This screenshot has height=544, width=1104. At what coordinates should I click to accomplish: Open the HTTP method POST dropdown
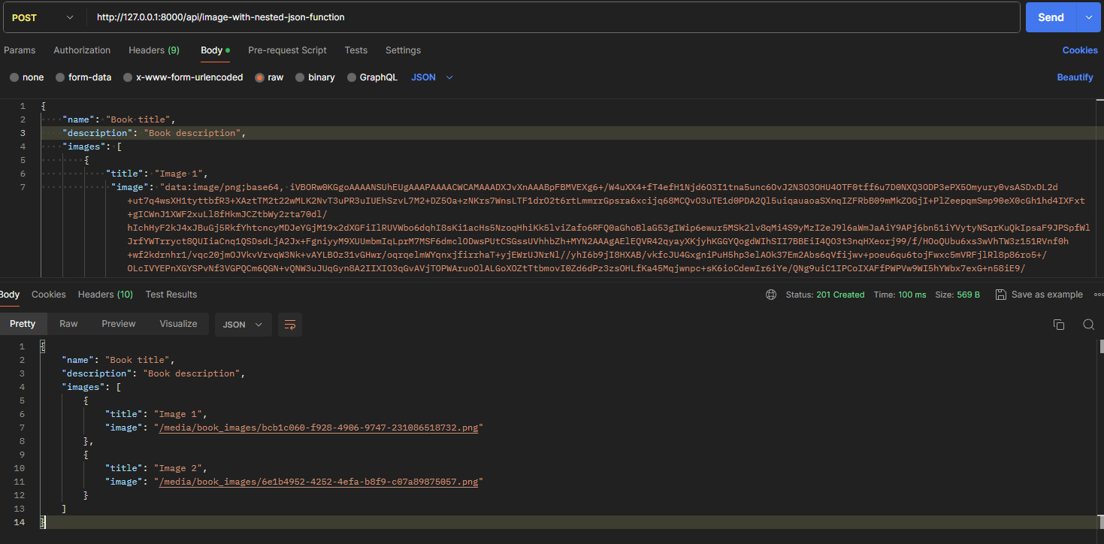[x=43, y=17]
